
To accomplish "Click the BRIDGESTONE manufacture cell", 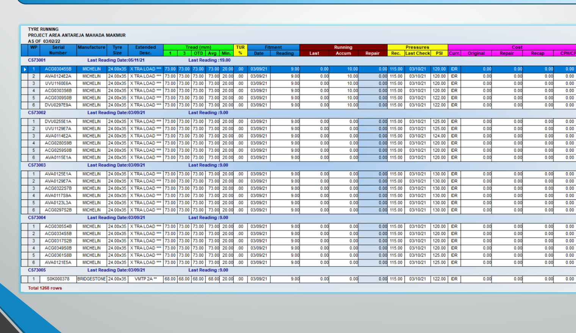I will click(91, 279).
